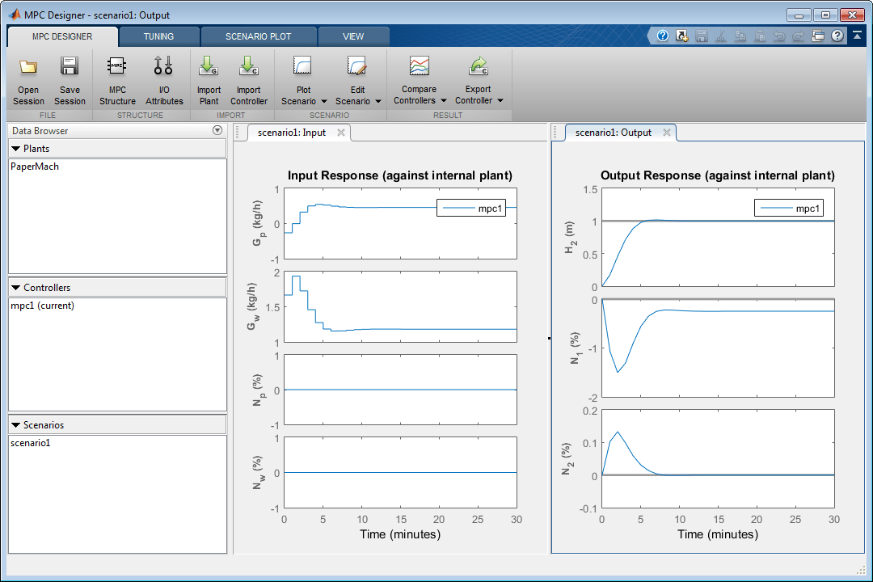
Task: Open the Export Controller dropdown arrow
Action: click(x=500, y=101)
